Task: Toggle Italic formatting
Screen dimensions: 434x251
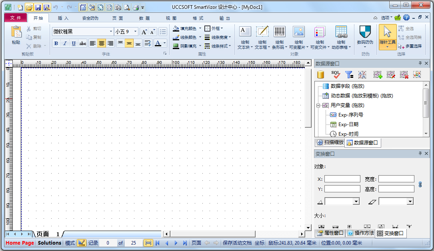Action: pos(65,43)
